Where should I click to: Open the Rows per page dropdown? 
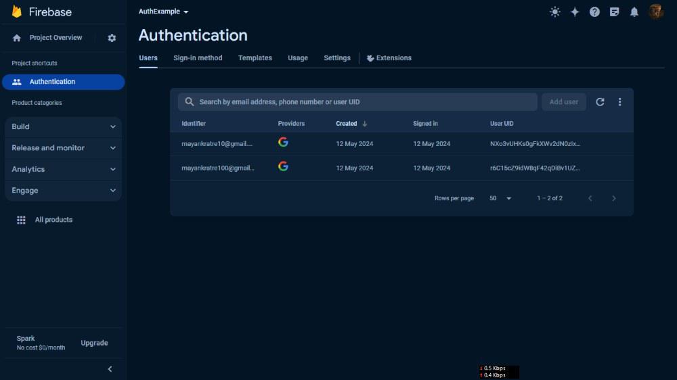pyautogui.click(x=500, y=198)
